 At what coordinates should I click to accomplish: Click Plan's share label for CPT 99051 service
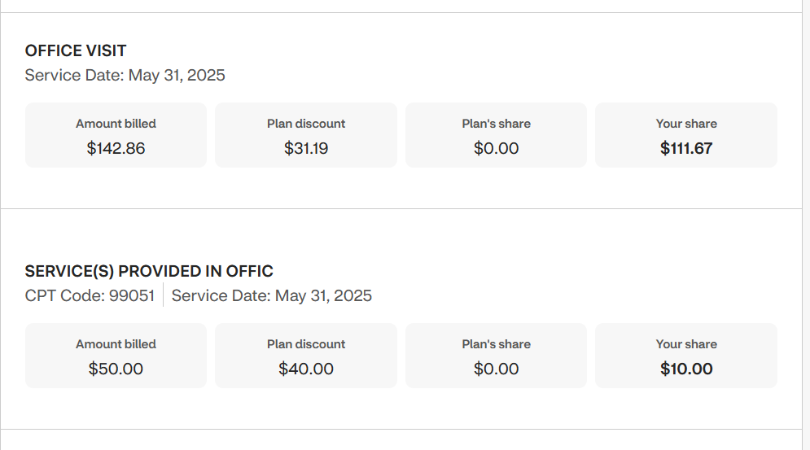[496, 344]
